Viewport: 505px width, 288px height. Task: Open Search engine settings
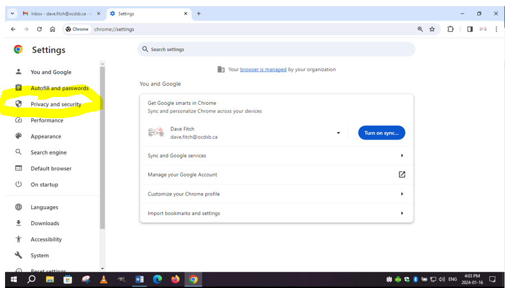[49, 152]
